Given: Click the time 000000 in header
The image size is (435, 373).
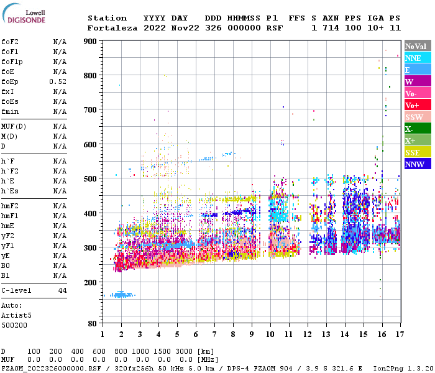Looking at the screenshot, I should 244,28.
